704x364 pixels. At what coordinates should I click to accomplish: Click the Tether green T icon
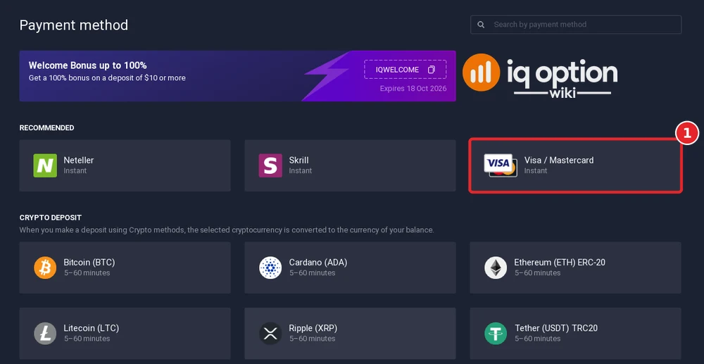click(496, 334)
